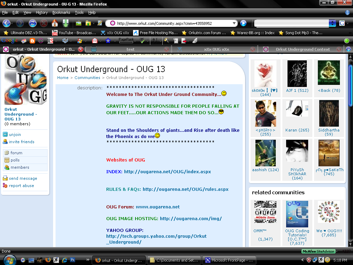This screenshot has width=353, height=265.
Task: Expand hidden system tray icons arrow
Action: click(302, 260)
